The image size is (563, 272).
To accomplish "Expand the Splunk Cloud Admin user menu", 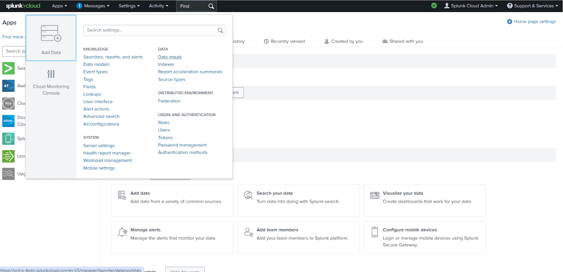I will click(x=471, y=6).
